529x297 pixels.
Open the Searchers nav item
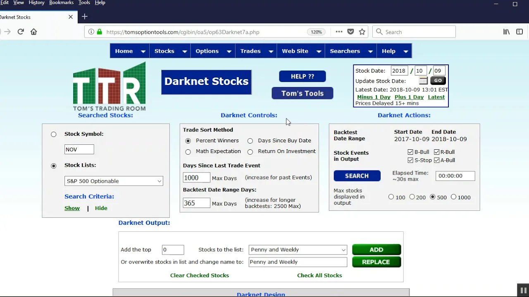point(345,51)
